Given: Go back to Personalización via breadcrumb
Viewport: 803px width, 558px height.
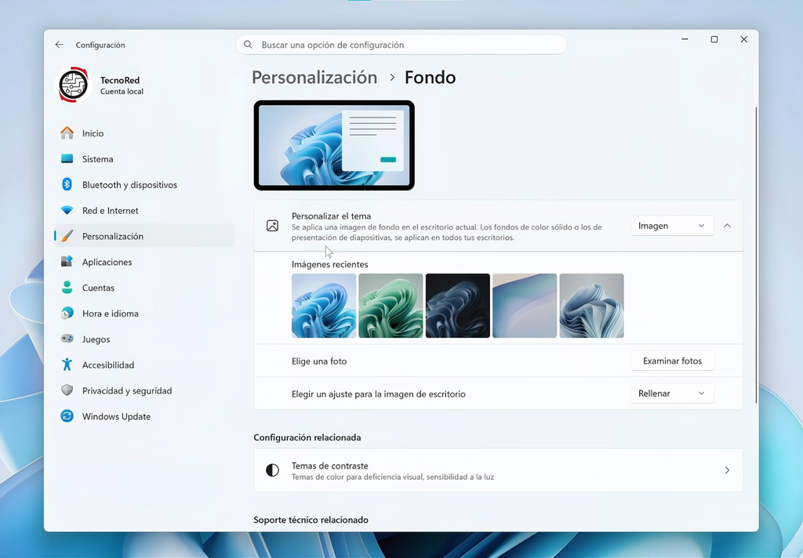Looking at the screenshot, I should pyautogui.click(x=314, y=78).
